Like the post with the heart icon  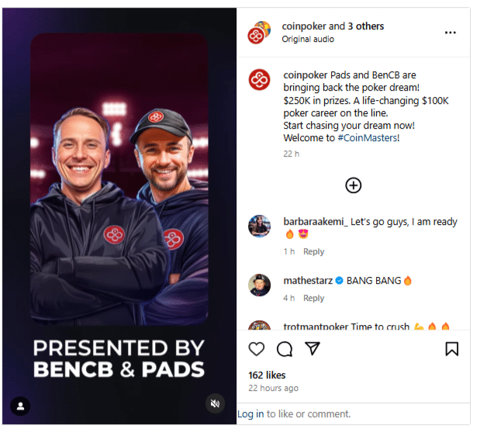(x=256, y=349)
